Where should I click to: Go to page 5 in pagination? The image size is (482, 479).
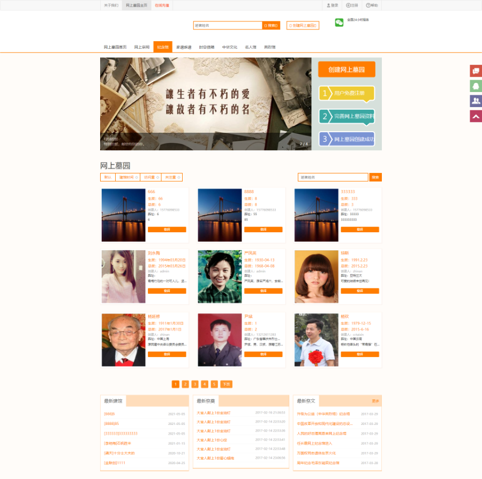[214, 384]
